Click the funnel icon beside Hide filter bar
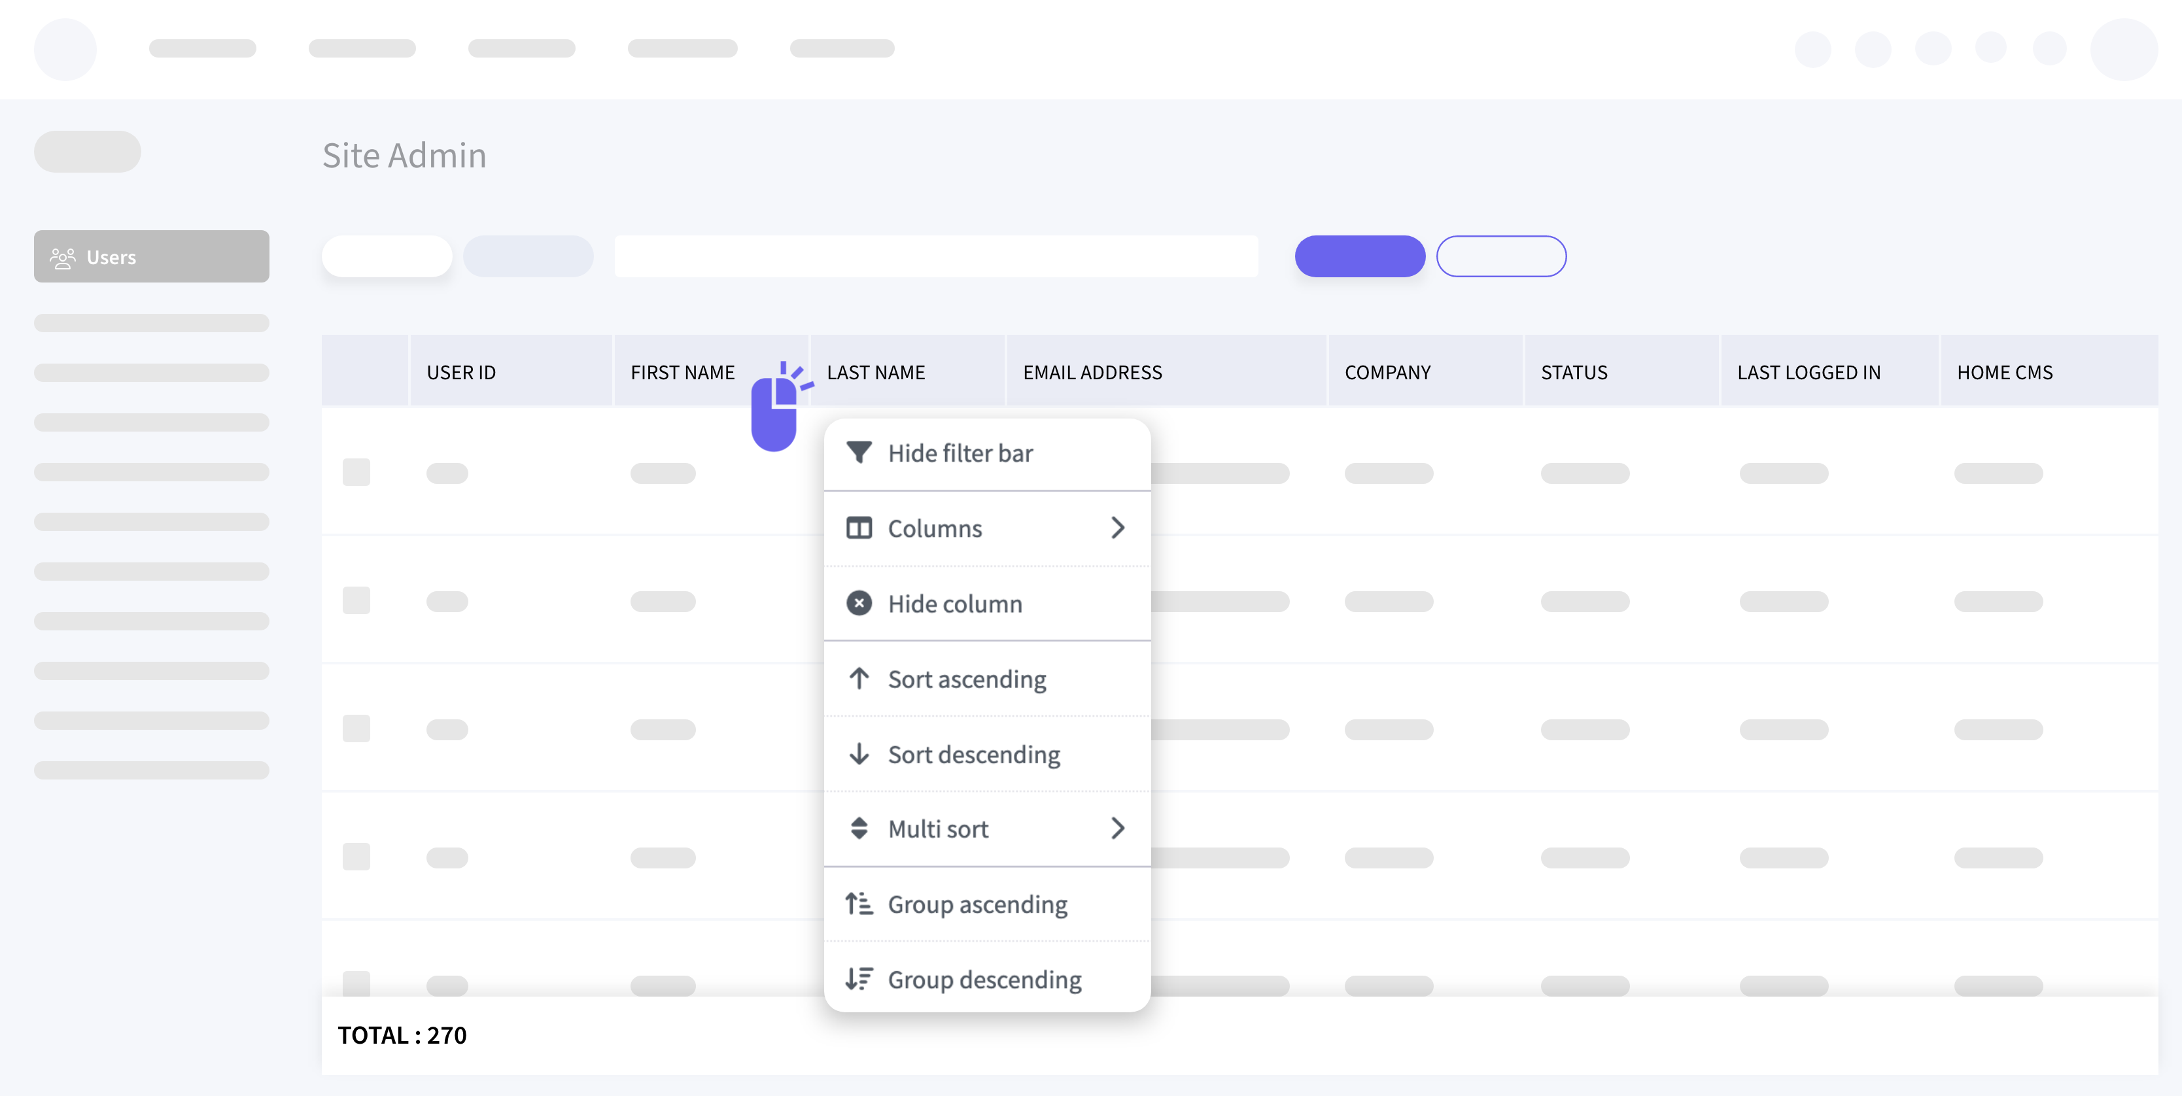The image size is (2182, 1096). point(859,453)
